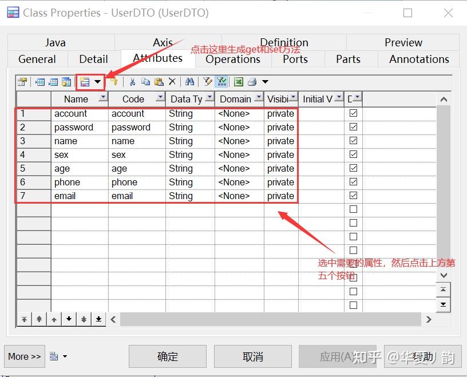Uncheck the checkbox on the account row
Screen dimensions: 467x377
click(353, 113)
